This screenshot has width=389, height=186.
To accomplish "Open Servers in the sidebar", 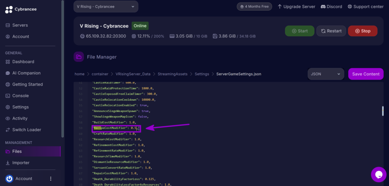I will 20,25.
